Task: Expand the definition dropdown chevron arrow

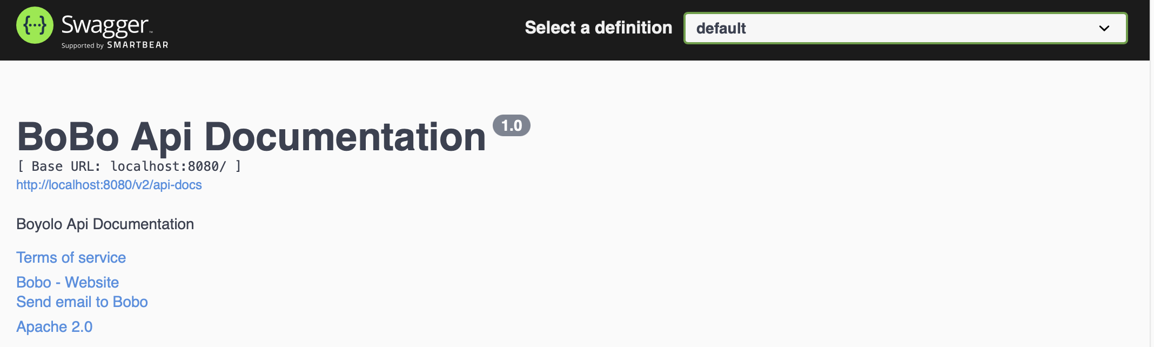Action: tap(1104, 28)
